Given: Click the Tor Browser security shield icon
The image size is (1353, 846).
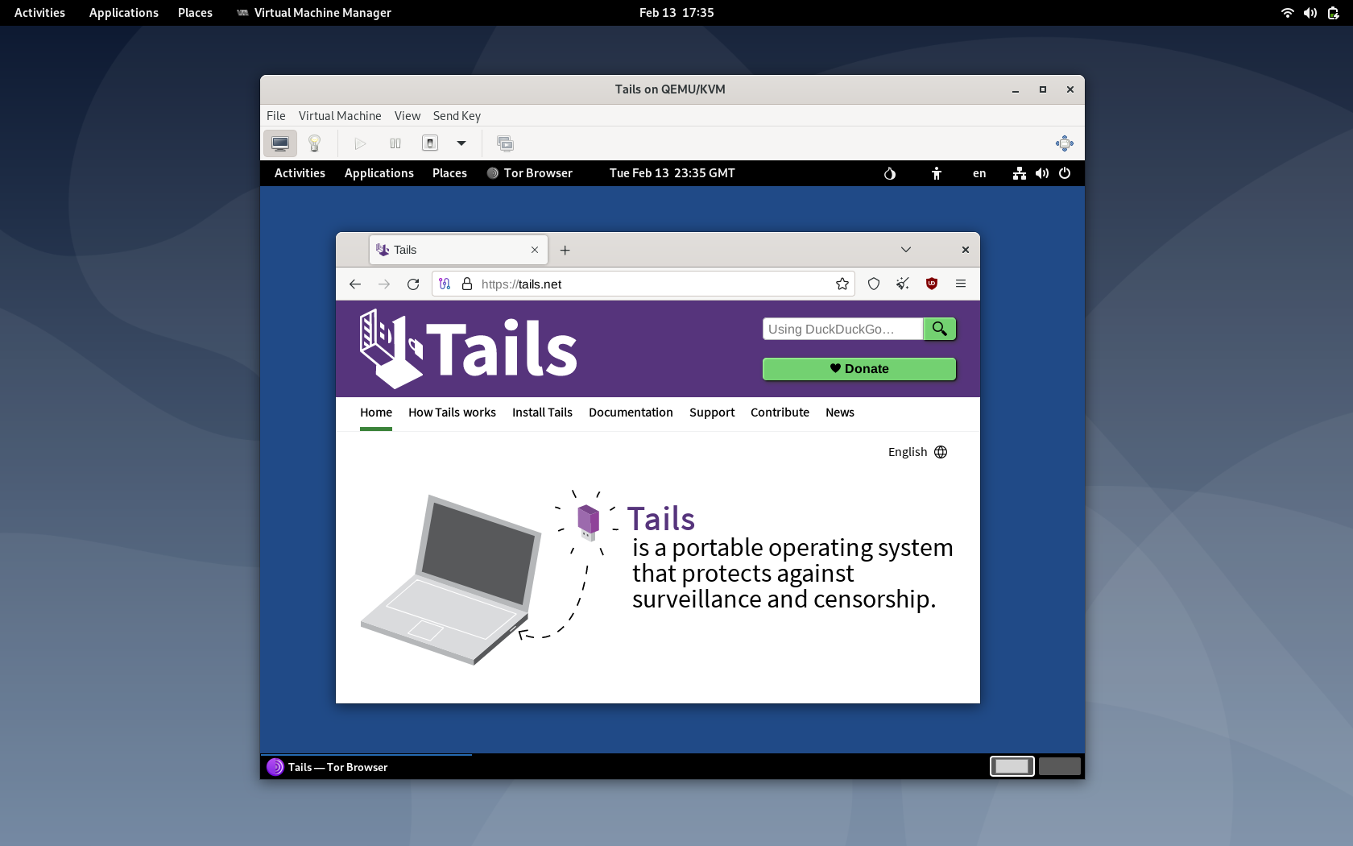Looking at the screenshot, I should click(874, 284).
